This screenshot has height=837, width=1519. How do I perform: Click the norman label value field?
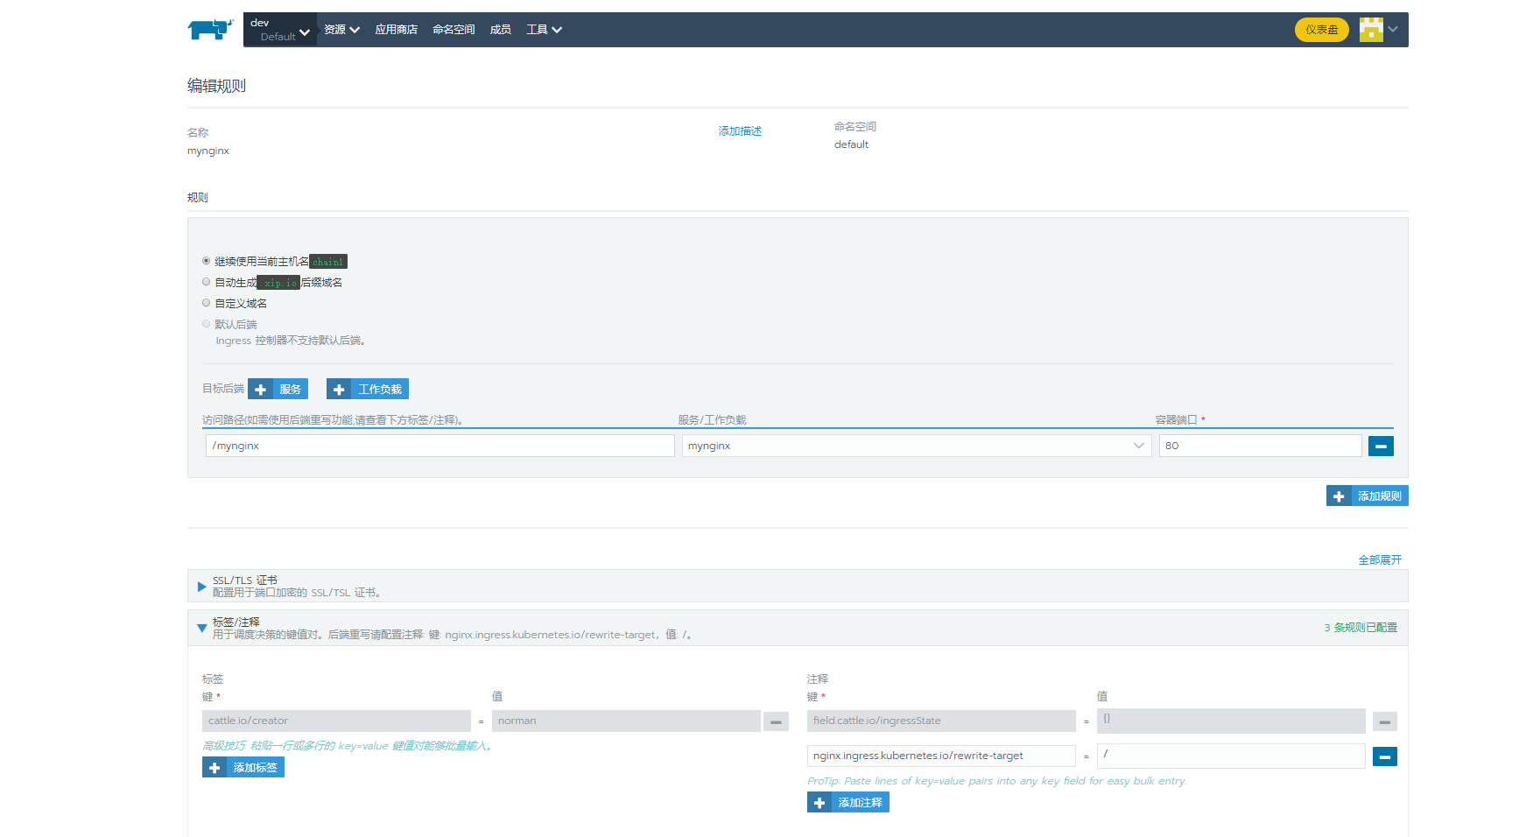(626, 721)
